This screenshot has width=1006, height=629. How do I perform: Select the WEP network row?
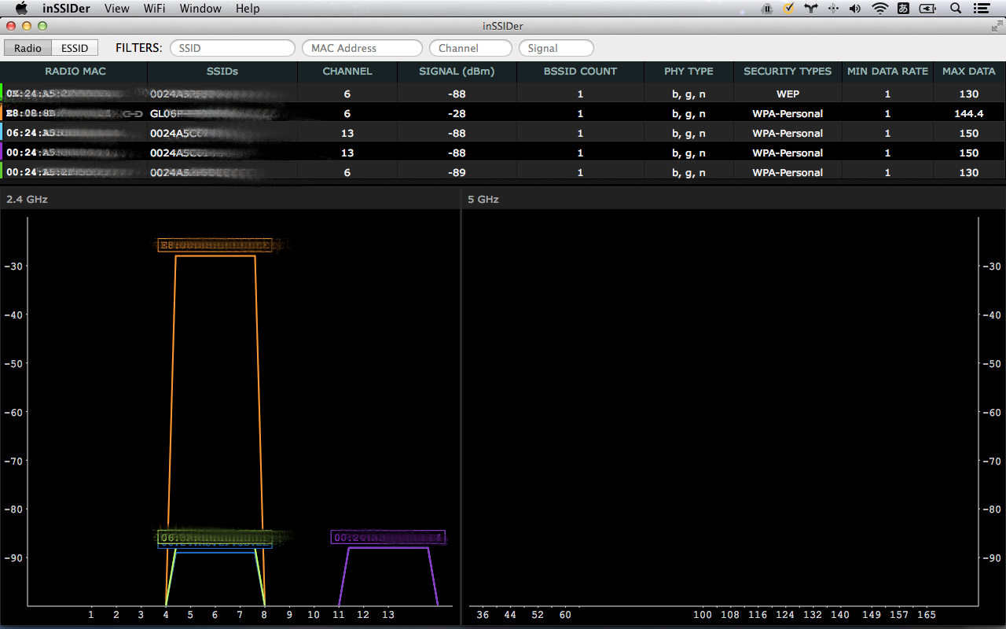click(x=503, y=94)
